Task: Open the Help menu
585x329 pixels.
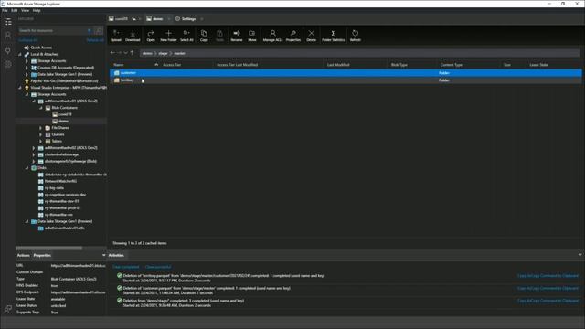Action: click(37, 10)
